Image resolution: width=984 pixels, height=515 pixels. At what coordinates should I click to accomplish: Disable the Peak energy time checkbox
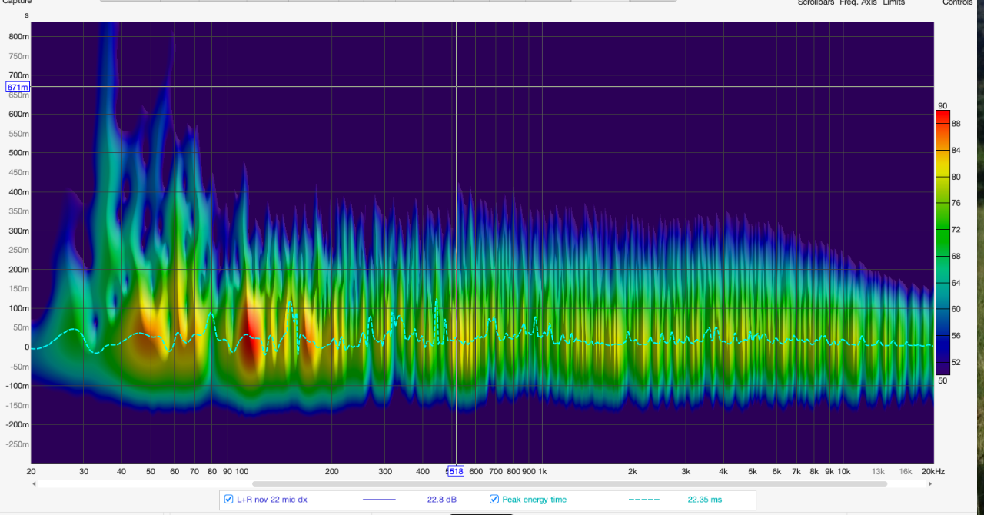point(494,500)
